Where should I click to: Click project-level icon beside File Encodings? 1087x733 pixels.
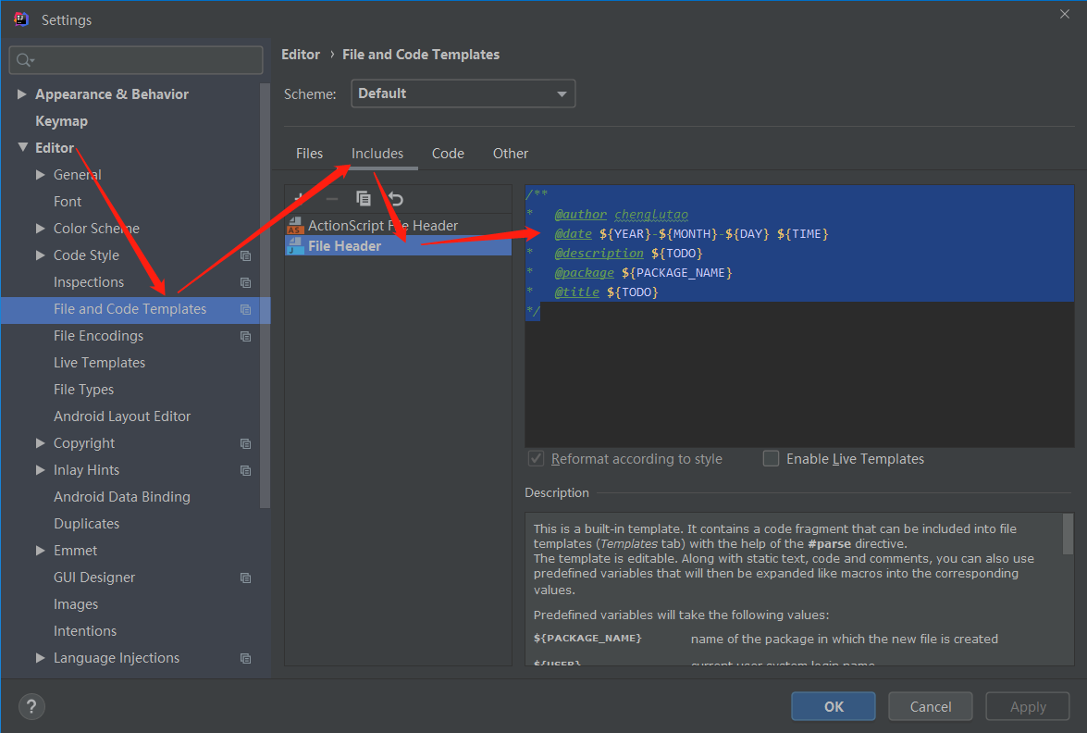pyautogui.click(x=245, y=336)
